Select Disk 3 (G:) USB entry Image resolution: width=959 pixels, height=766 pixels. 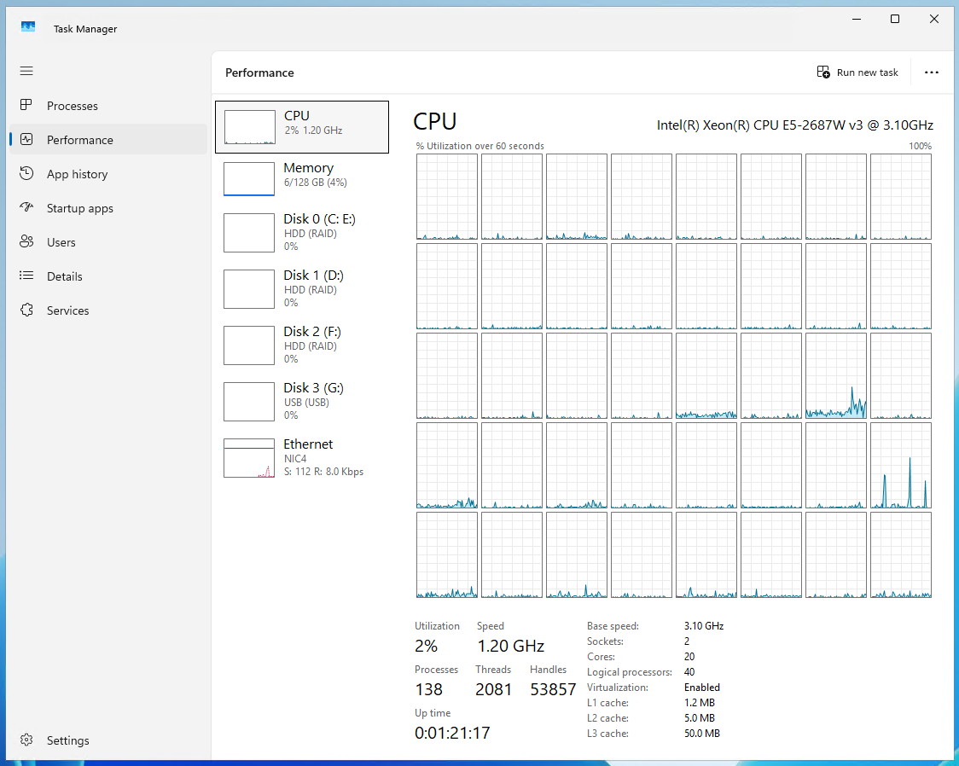(302, 401)
